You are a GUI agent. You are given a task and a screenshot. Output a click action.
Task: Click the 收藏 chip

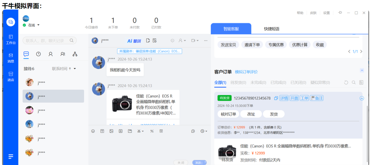(x=320, y=45)
